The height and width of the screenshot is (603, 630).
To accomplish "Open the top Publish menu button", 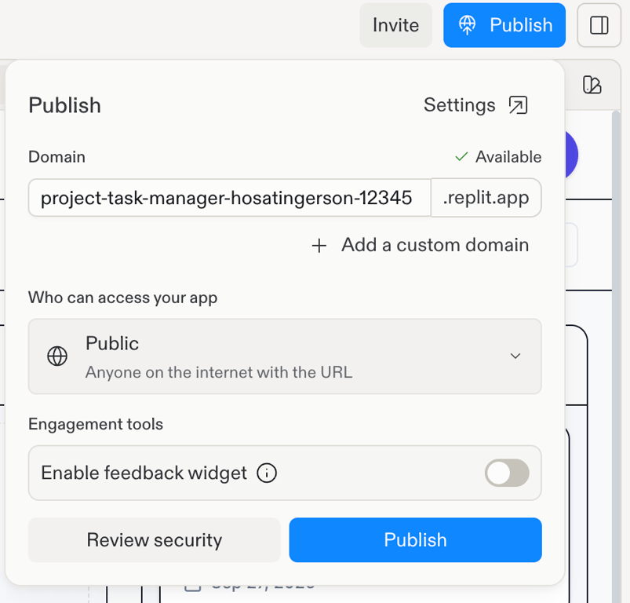I will pos(504,25).
